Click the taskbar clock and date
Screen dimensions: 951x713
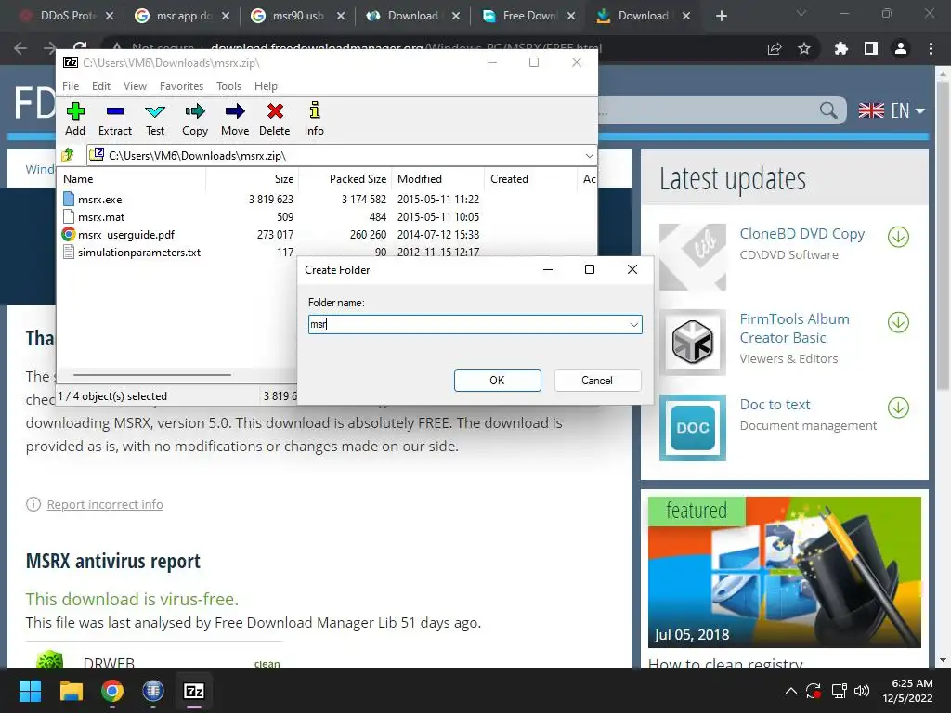pos(908,691)
